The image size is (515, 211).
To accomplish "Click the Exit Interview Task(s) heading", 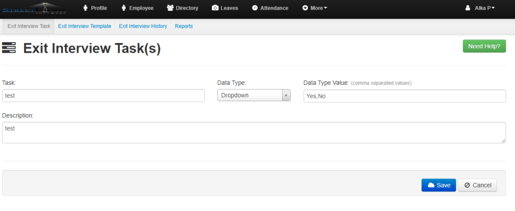I will [x=92, y=48].
